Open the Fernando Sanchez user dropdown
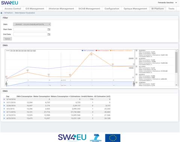The height and width of the screenshot is (142, 180). click(x=167, y=3)
